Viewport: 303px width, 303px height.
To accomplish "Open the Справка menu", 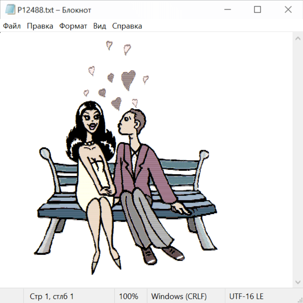I will 127,26.
